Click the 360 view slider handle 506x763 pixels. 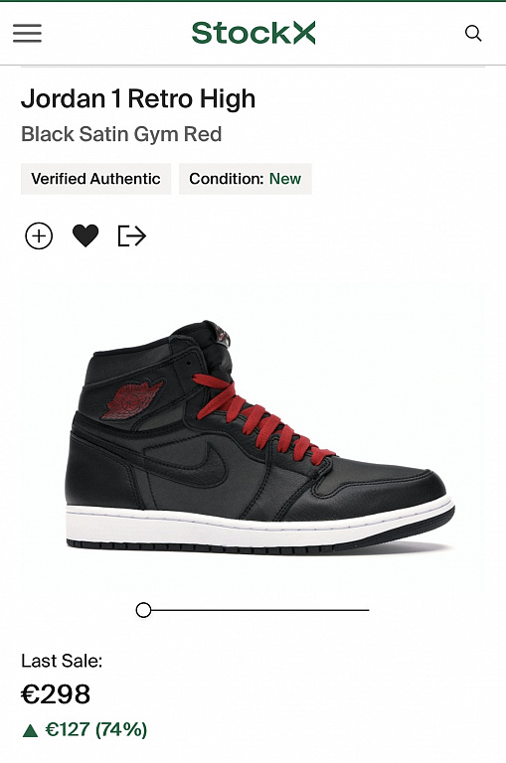pyautogui.click(x=143, y=610)
